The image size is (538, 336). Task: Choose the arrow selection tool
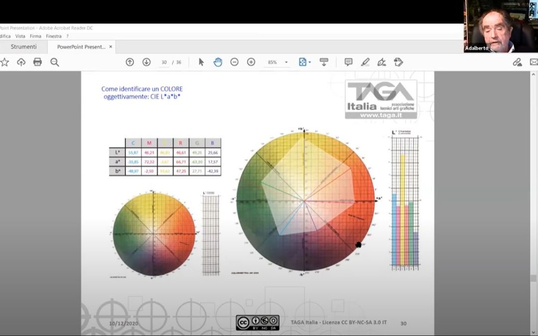(x=201, y=62)
